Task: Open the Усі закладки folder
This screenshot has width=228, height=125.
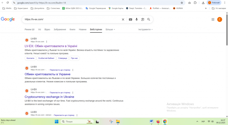Action: [x=219, y=8]
